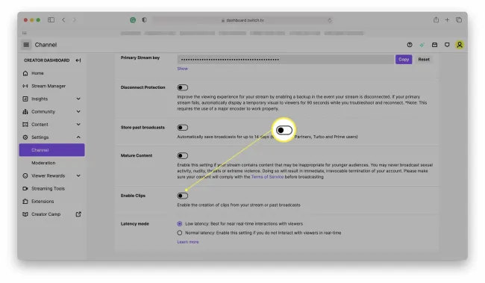
Task: Click the green Grammarly extension icon
Action: pyautogui.click(x=133, y=20)
